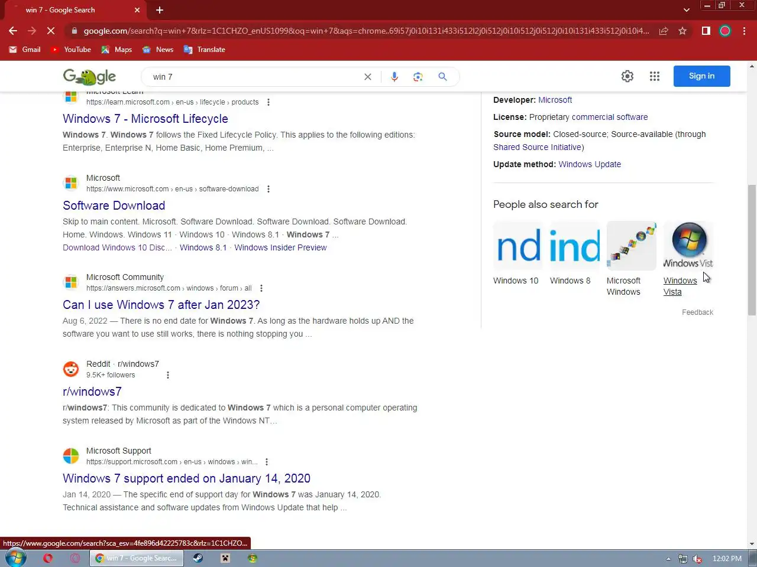
Task: Open Windows 7 support ended result
Action: point(186,478)
